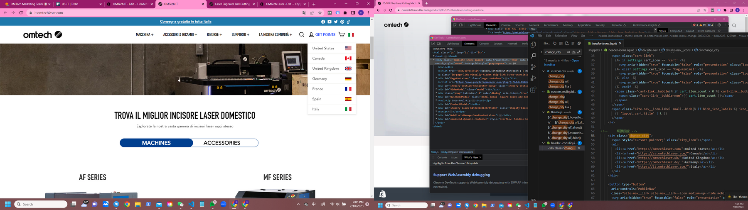Open the OMTech TikTok icon in the top bar
The image size is (748, 210).
point(348,22)
